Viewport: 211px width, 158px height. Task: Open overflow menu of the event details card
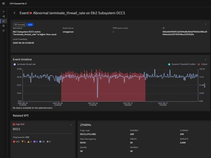pos(206,24)
